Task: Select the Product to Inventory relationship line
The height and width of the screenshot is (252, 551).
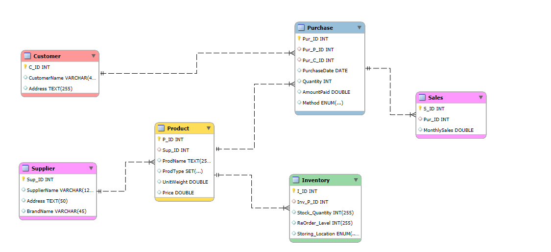Action: (252, 191)
